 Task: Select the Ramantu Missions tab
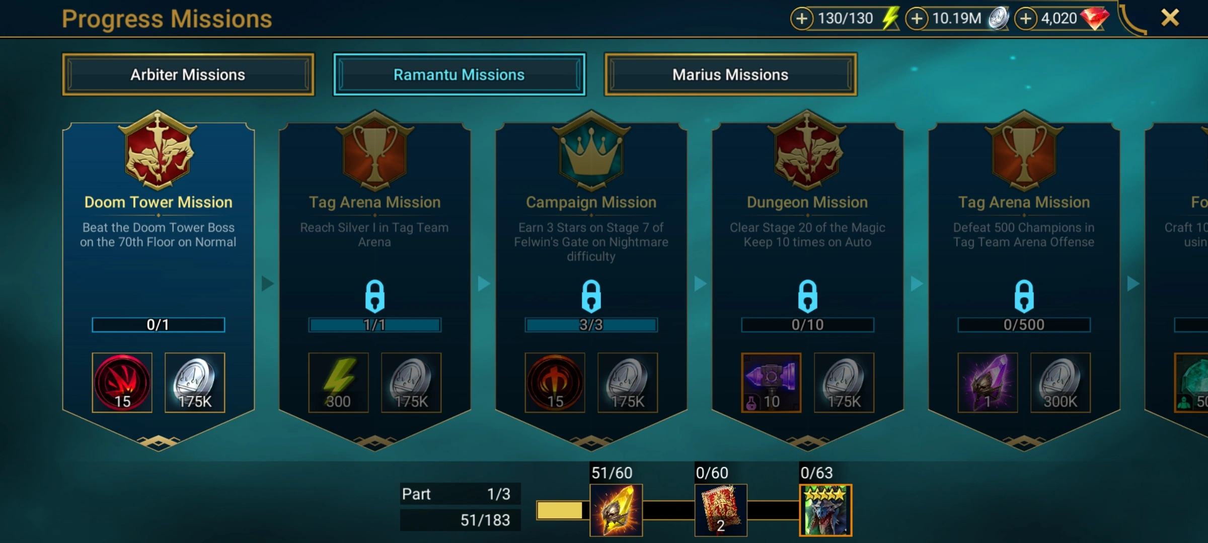[x=459, y=74]
